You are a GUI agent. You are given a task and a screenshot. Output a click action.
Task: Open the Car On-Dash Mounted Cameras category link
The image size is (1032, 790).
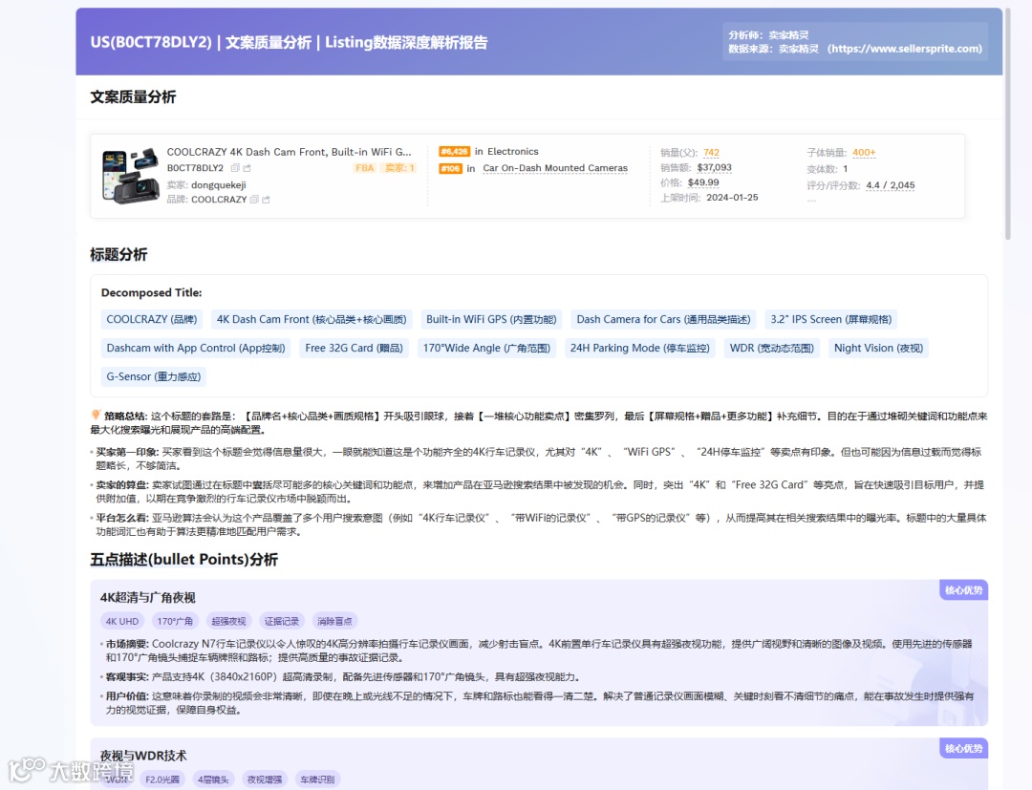click(x=555, y=168)
